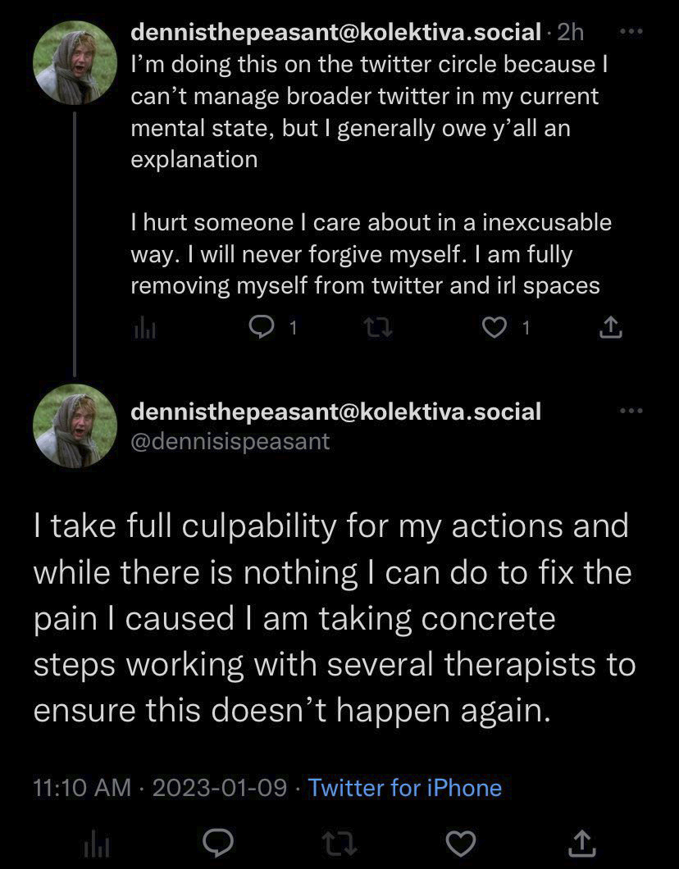Open analytics icon on the first tweet
The height and width of the screenshot is (869, 679).
point(143,329)
